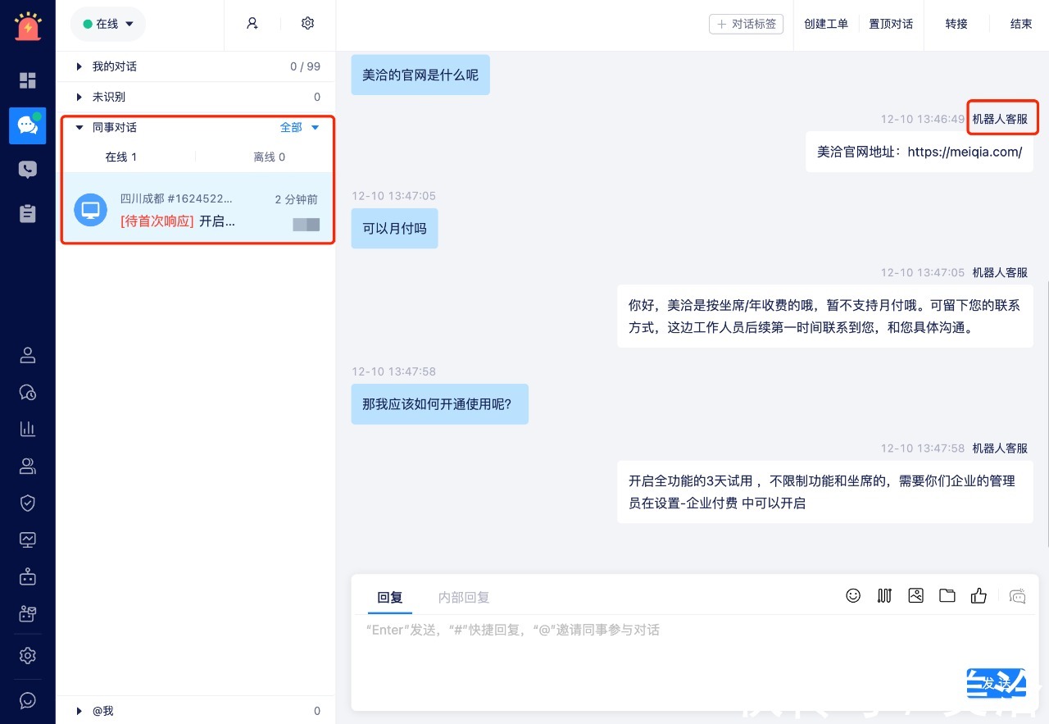Click the gear icon in top header

pyautogui.click(x=308, y=24)
